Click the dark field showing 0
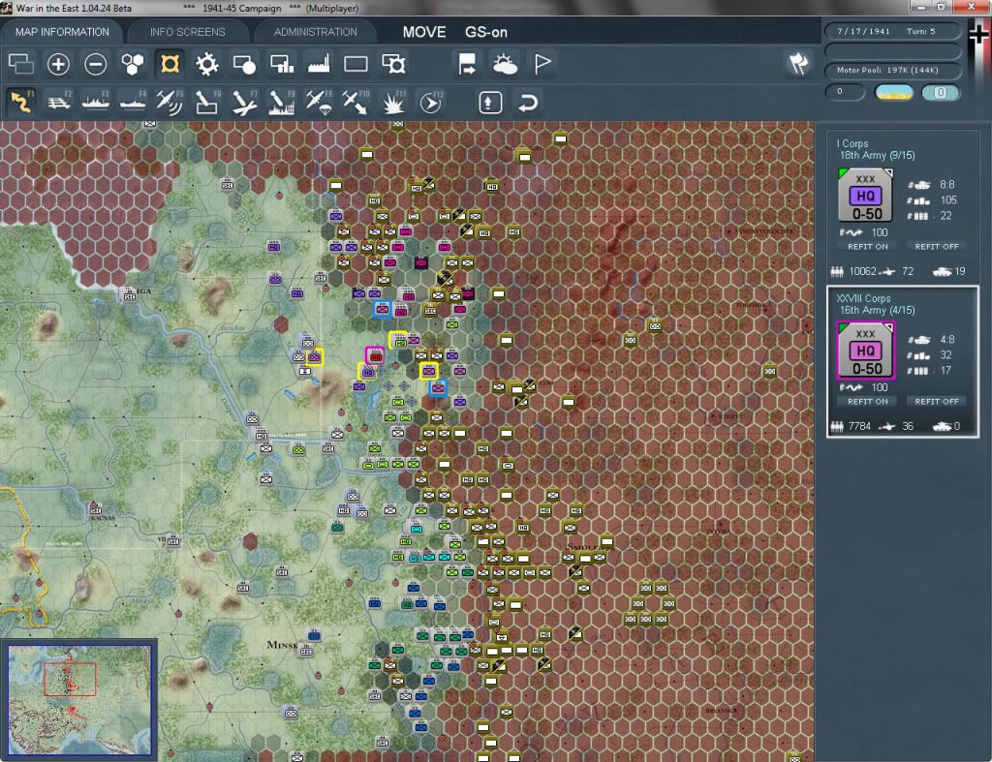The image size is (992, 762). [x=845, y=92]
